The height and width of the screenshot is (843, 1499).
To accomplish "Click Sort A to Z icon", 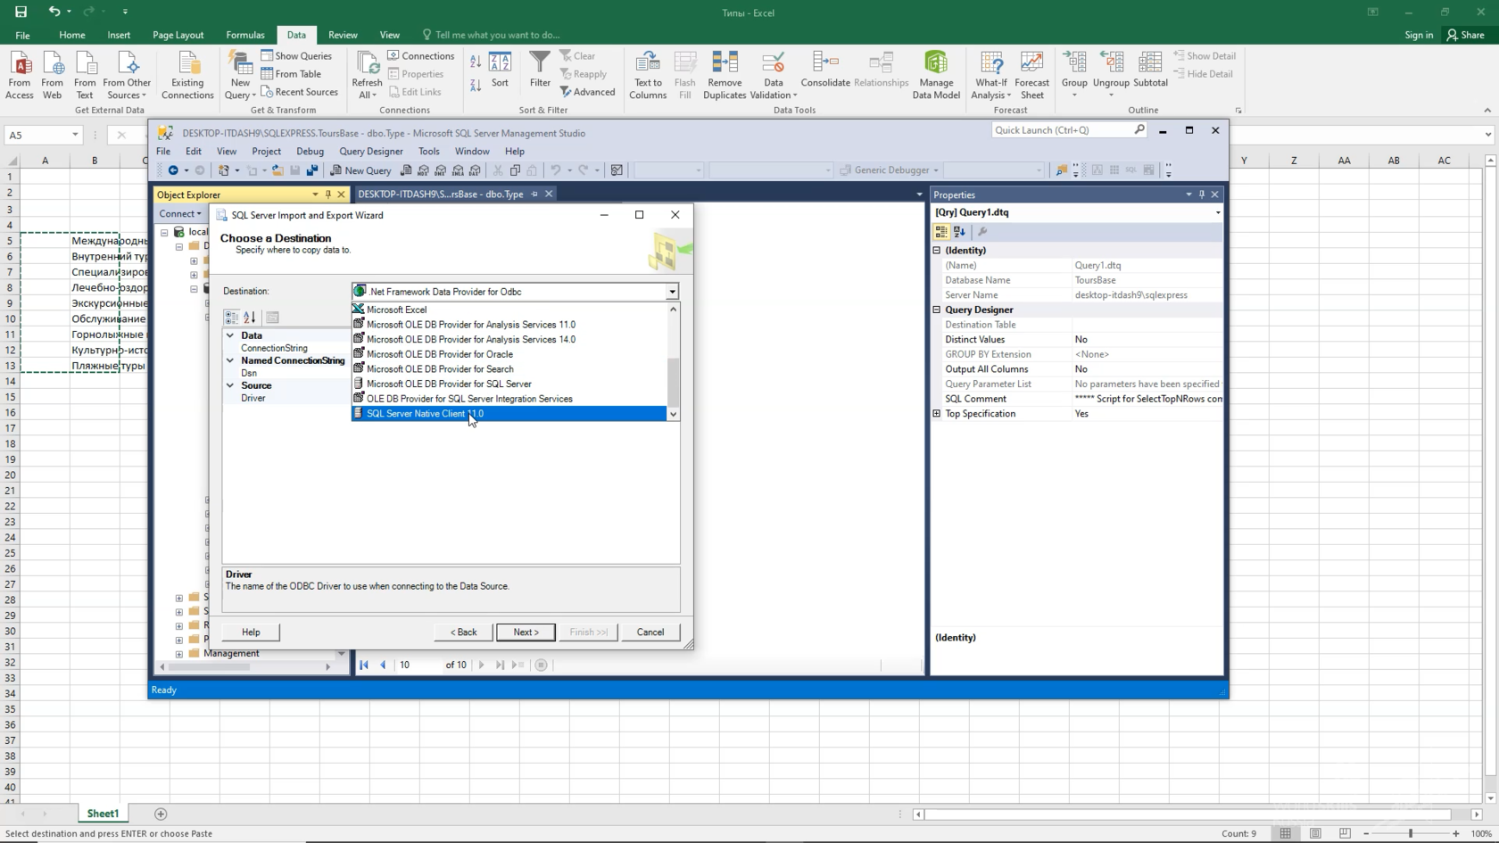I will [476, 62].
